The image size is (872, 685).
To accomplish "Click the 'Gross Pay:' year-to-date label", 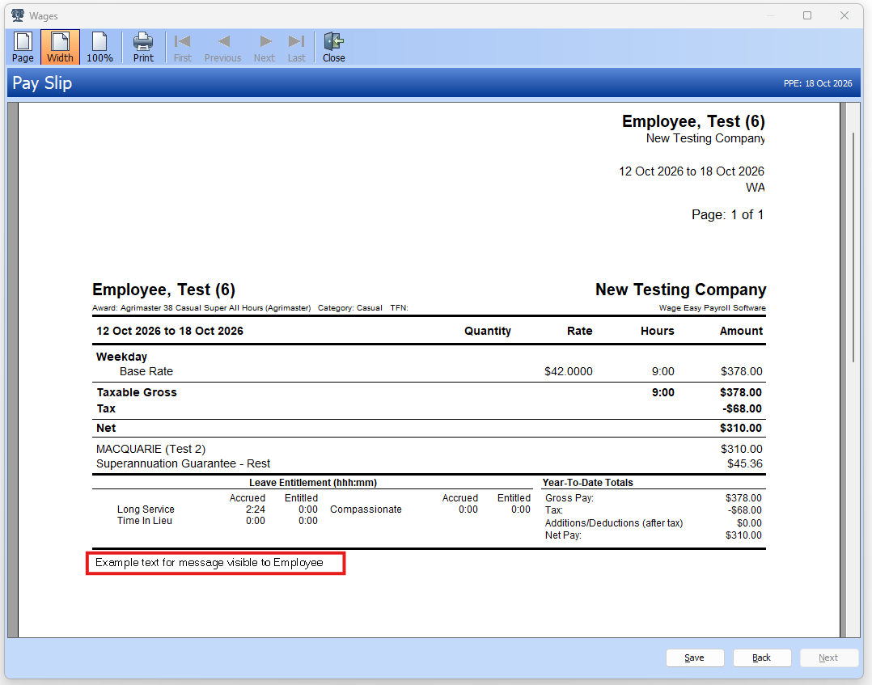I will point(569,498).
